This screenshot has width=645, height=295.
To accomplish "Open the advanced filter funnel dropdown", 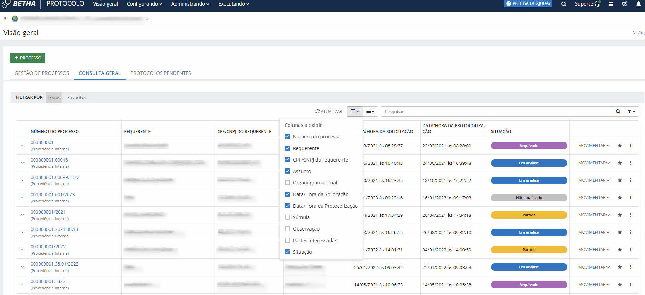I will [x=631, y=112].
